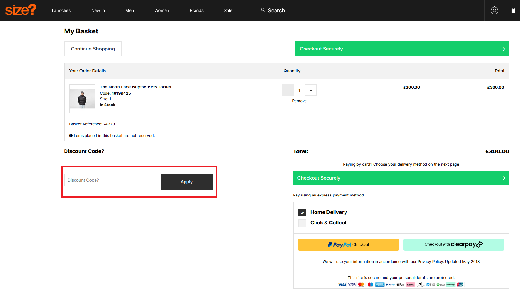Increase quantity with the plus button
Viewport: 520px width, 291px height.
point(311,90)
